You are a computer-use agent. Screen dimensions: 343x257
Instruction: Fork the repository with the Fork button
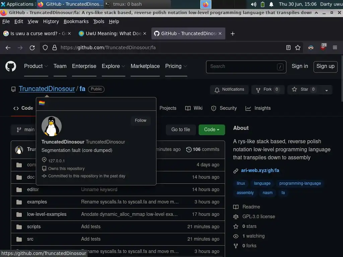pyautogui.click(x=268, y=90)
